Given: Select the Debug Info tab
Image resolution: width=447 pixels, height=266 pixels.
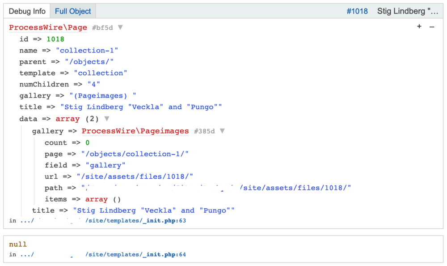Looking at the screenshot, I should tap(27, 11).
